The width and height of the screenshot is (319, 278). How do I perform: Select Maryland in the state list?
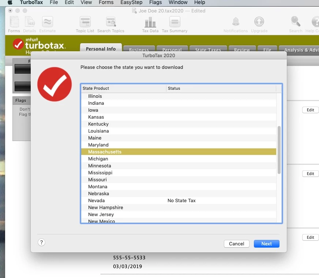point(179,145)
